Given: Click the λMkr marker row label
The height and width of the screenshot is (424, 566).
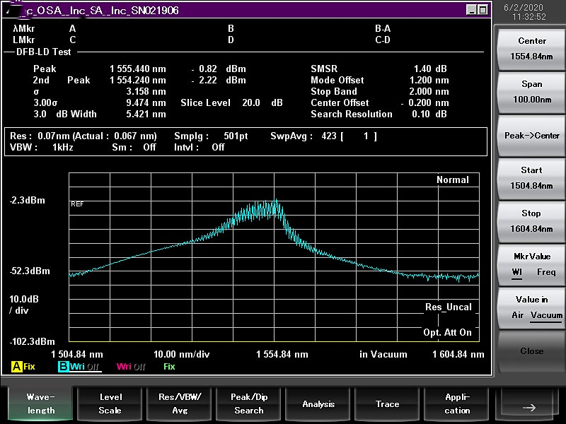Looking at the screenshot, I should pyautogui.click(x=24, y=29).
